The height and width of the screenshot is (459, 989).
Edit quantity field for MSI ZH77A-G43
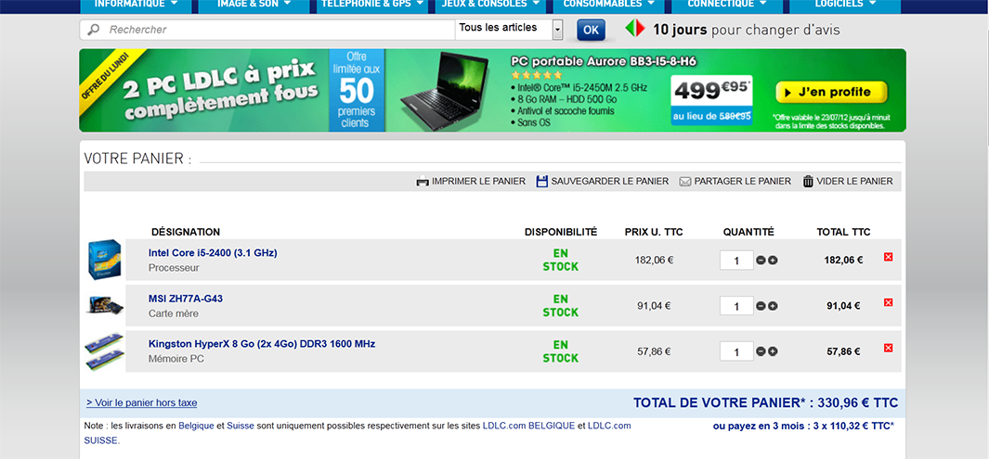[x=736, y=306]
